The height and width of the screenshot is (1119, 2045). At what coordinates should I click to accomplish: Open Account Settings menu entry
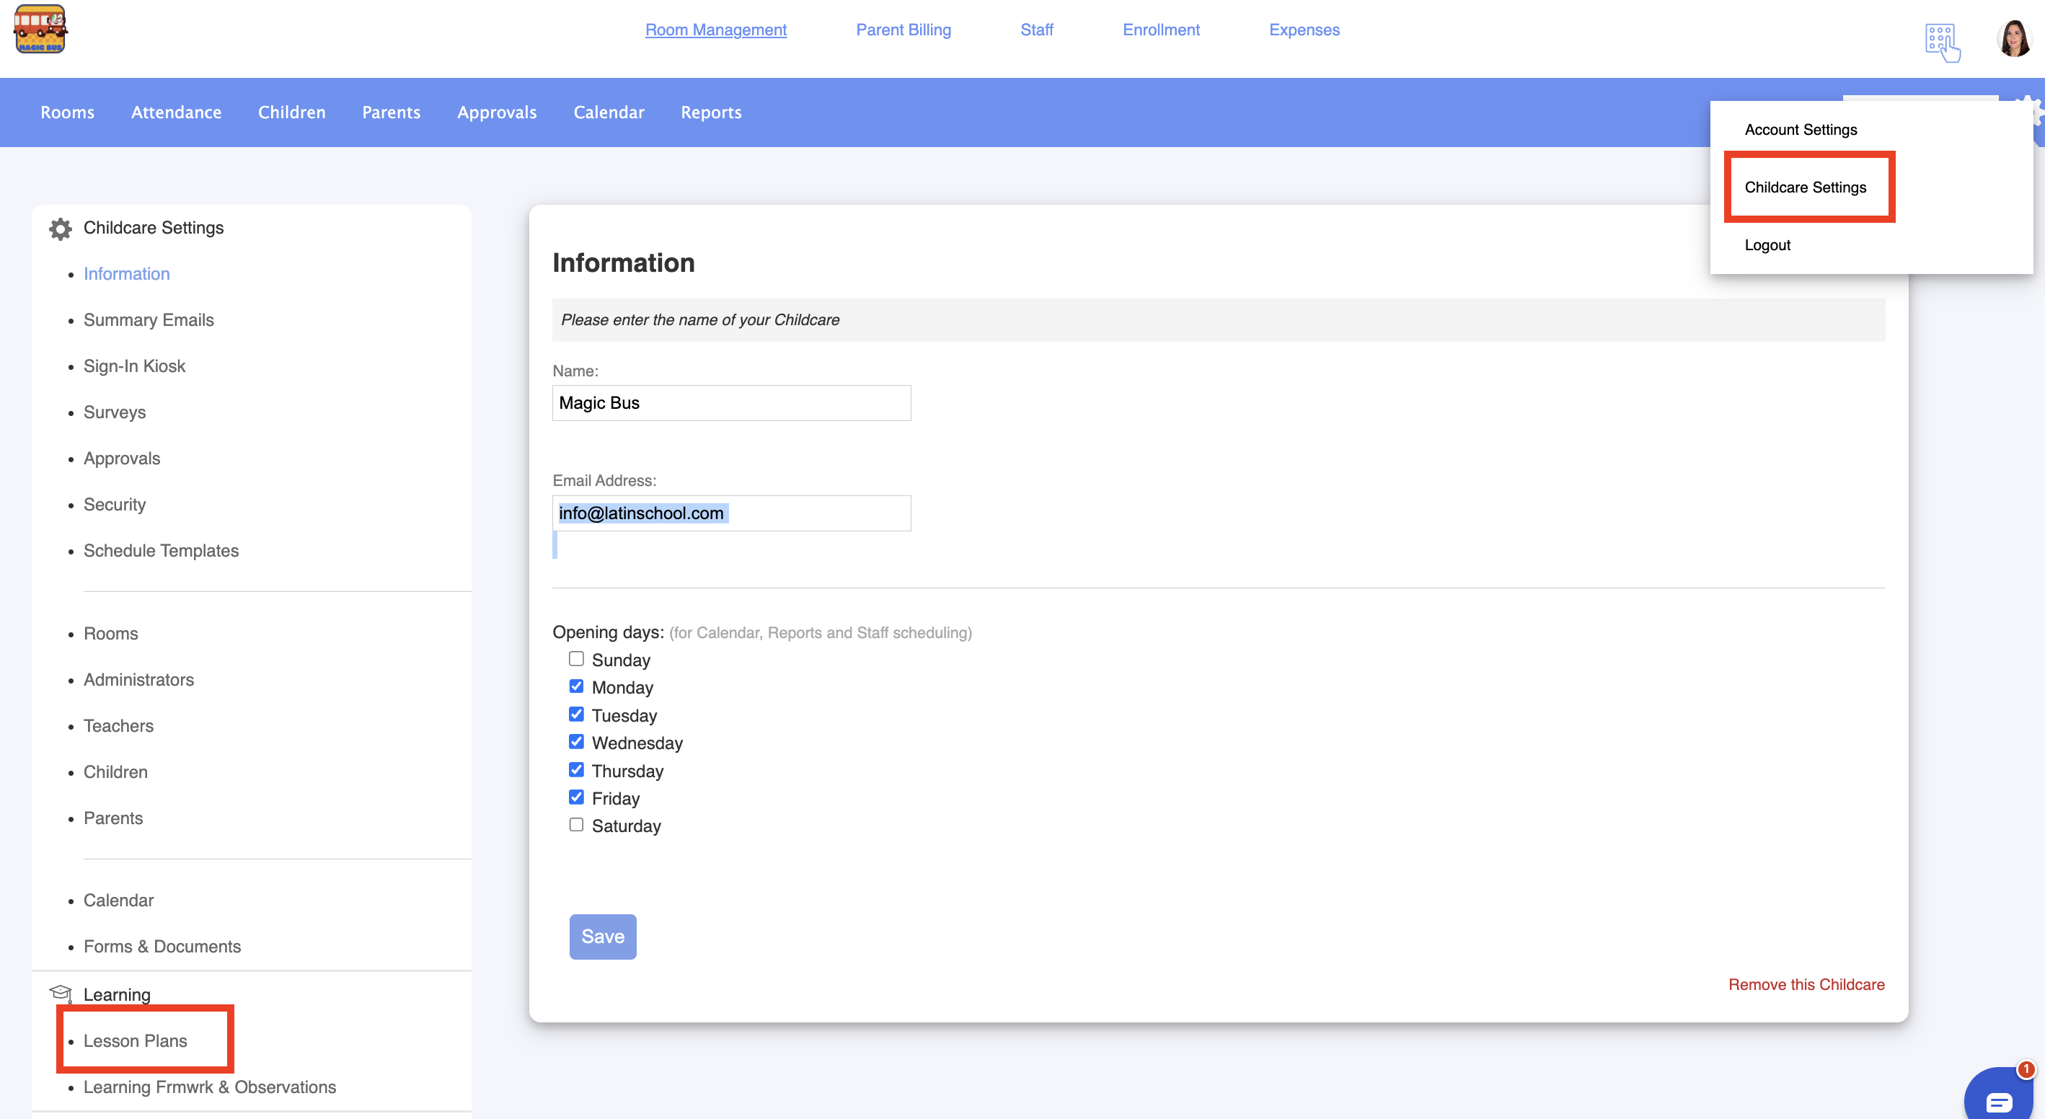point(1801,129)
